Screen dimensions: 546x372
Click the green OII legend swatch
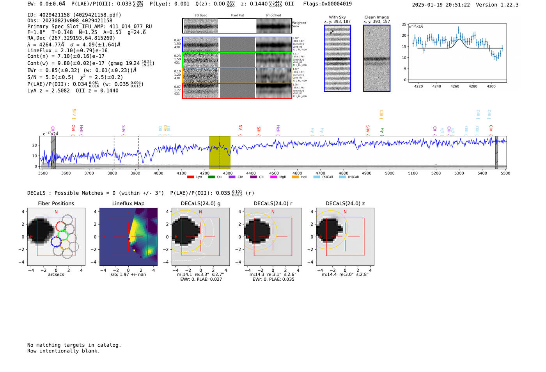211,177
